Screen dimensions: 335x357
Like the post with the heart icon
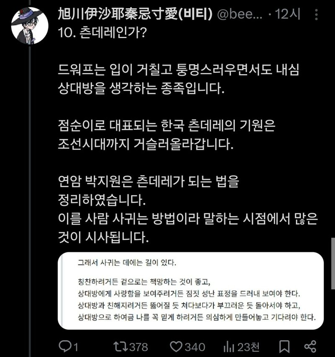pyautogui.click(x=176, y=347)
